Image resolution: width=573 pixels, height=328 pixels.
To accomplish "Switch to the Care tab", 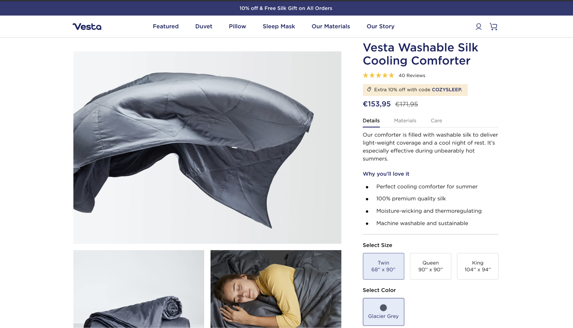I will coord(436,121).
